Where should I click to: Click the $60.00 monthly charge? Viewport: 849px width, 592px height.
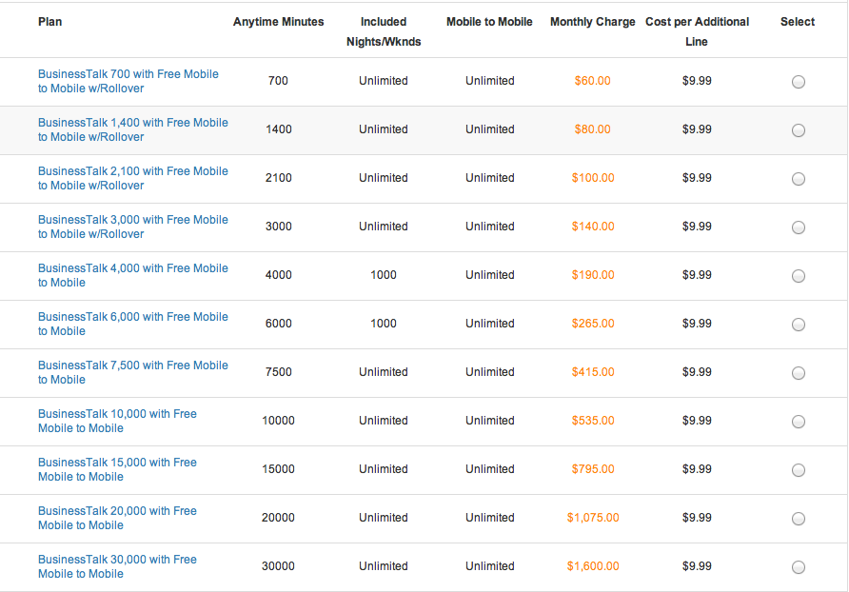point(592,81)
